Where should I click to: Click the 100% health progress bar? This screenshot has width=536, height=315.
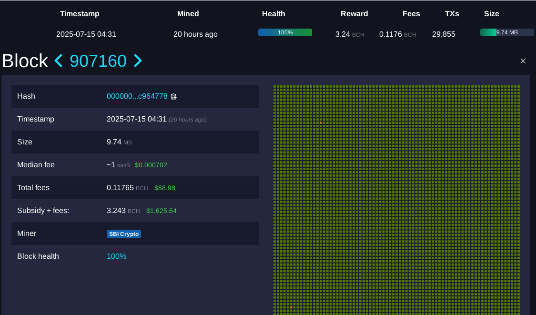(x=285, y=32)
